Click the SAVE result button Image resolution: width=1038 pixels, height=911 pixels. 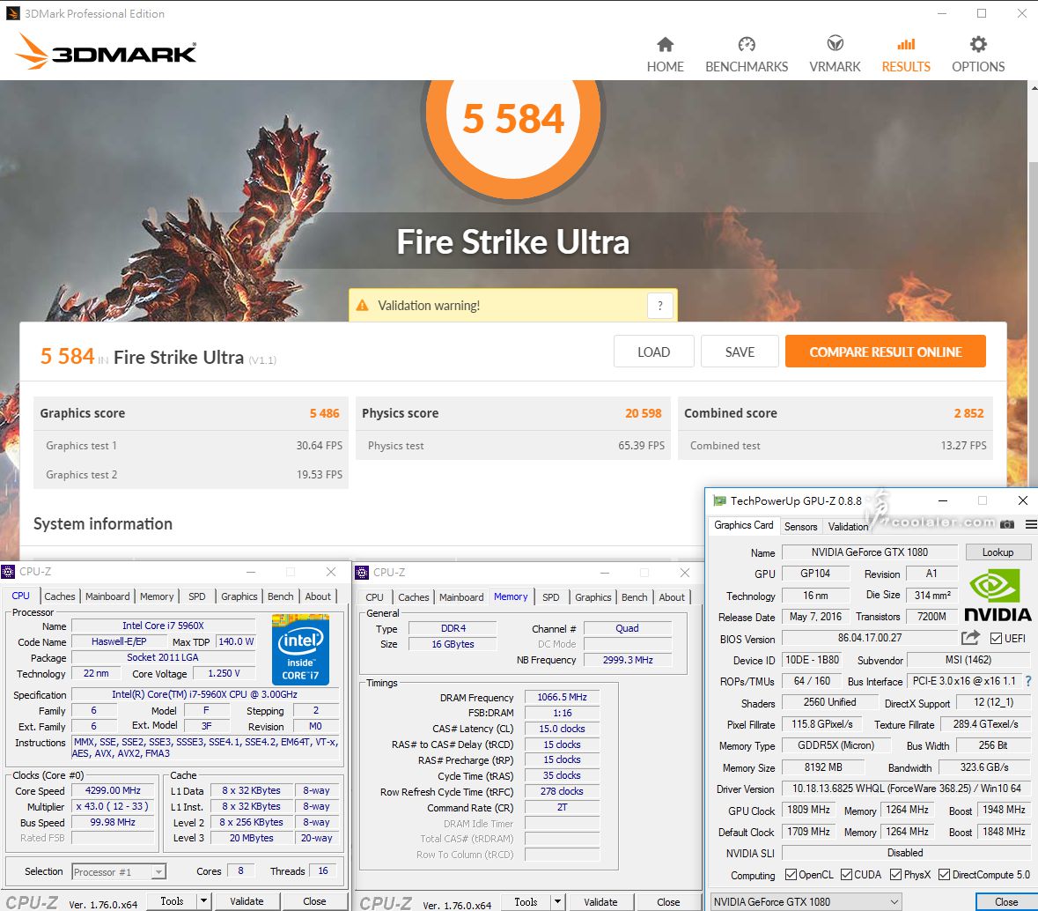coord(740,352)
